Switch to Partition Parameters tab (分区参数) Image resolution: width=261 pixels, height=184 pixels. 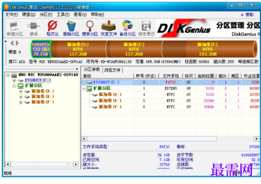[92, 70]
